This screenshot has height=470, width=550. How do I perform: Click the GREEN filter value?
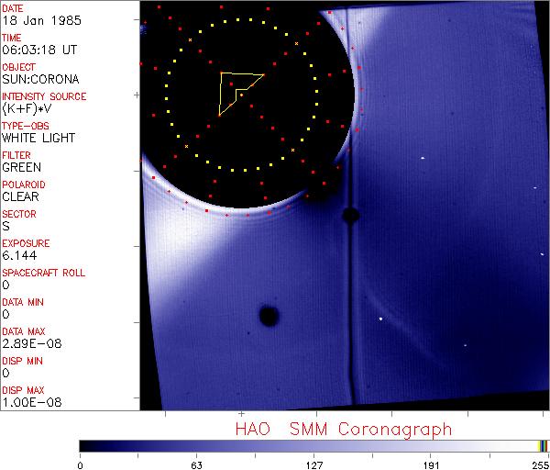(21, 167)
